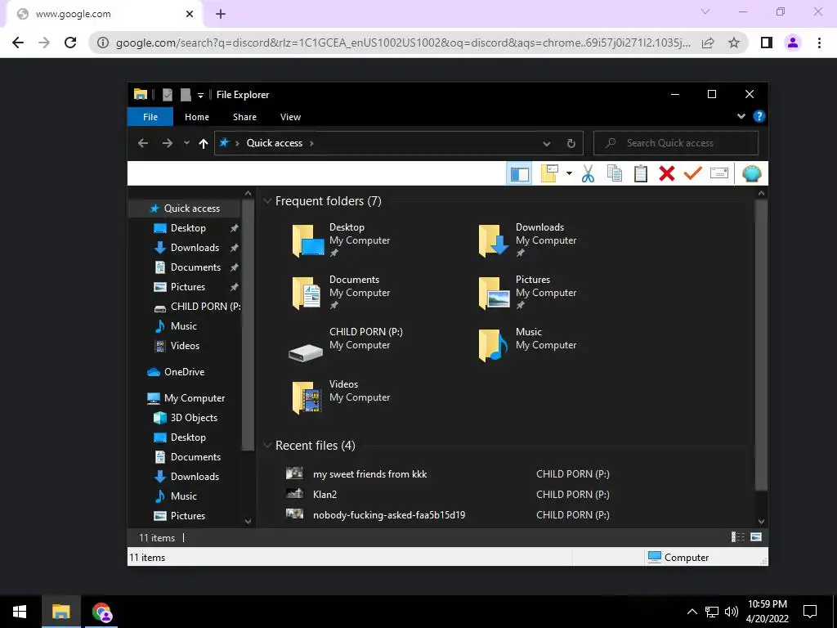The width and height of the screenshot is (837, 628).
Task: Switch to details view in status bar
Action: (738, 537)
